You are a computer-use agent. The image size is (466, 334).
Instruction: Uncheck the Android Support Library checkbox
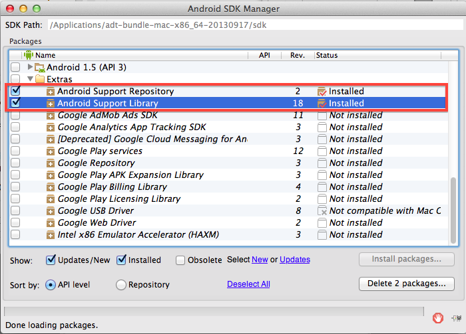15,102
